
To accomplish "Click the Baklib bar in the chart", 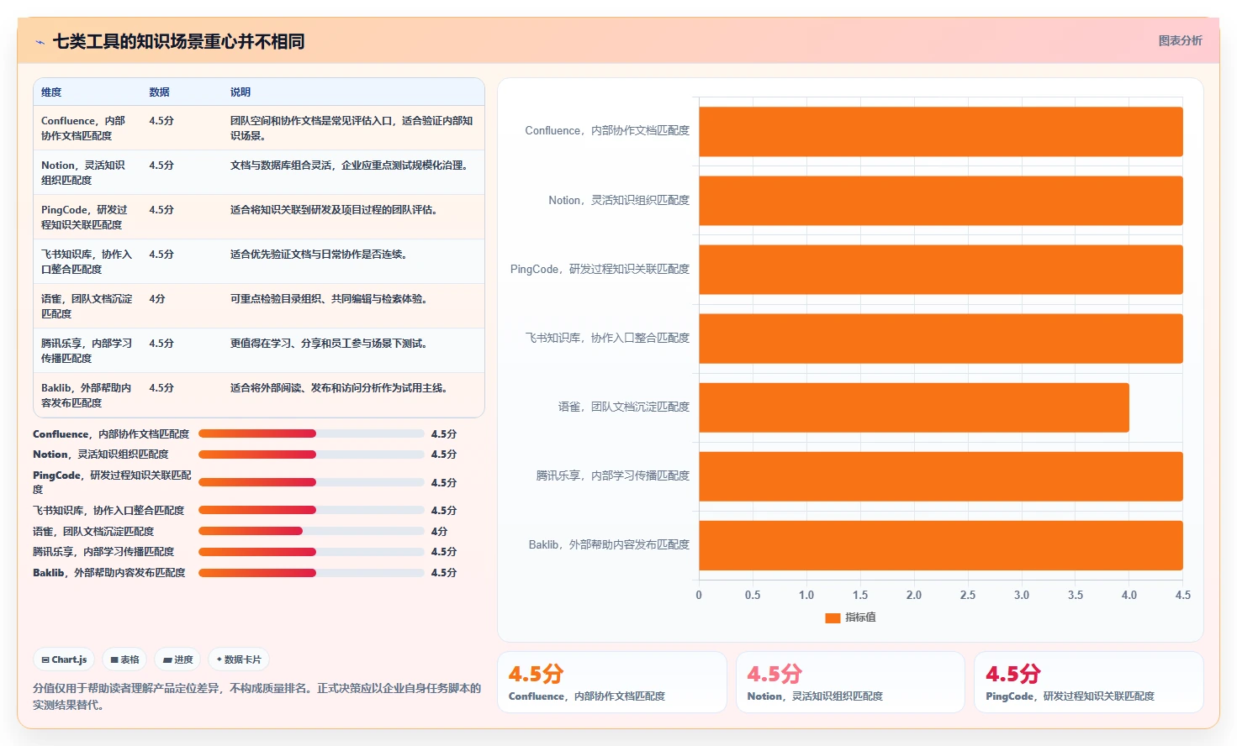I will pos(941,545).
